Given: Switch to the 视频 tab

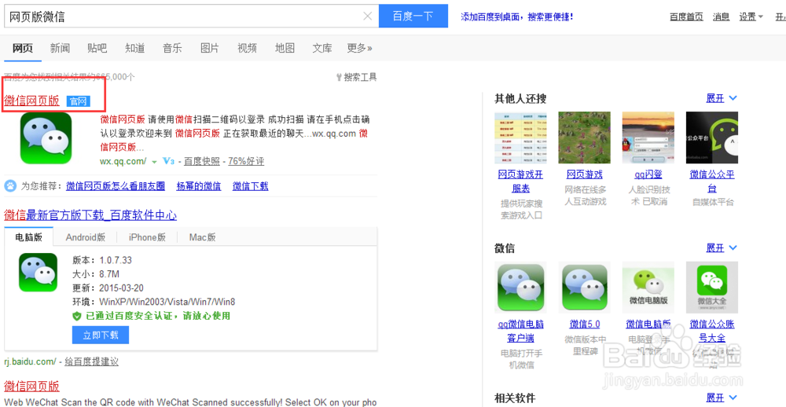Looking at the screenshot, I should tap(247, 48).
